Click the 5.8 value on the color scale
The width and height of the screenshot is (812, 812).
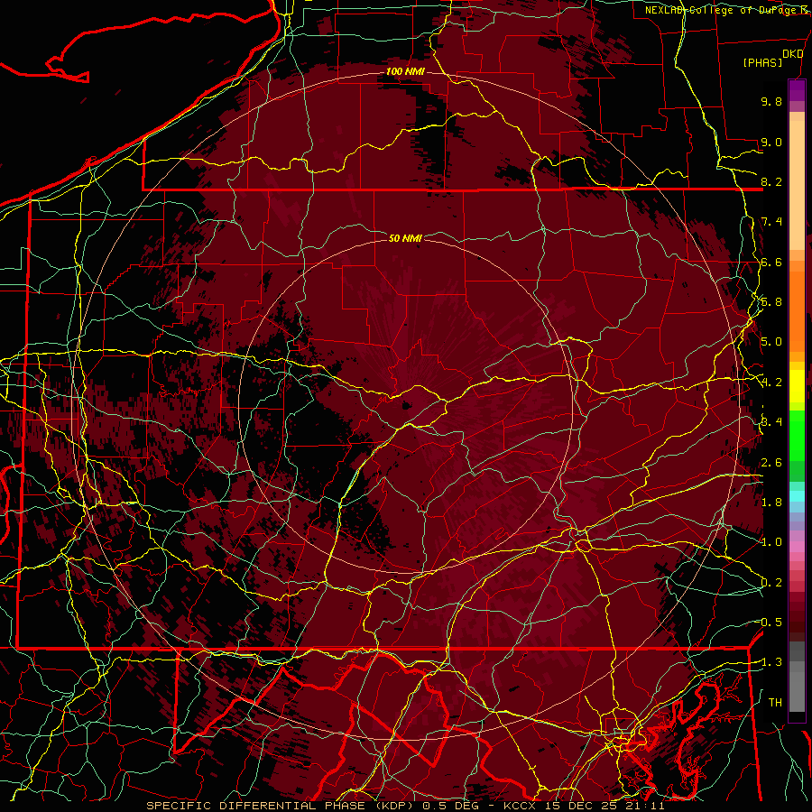771,302
